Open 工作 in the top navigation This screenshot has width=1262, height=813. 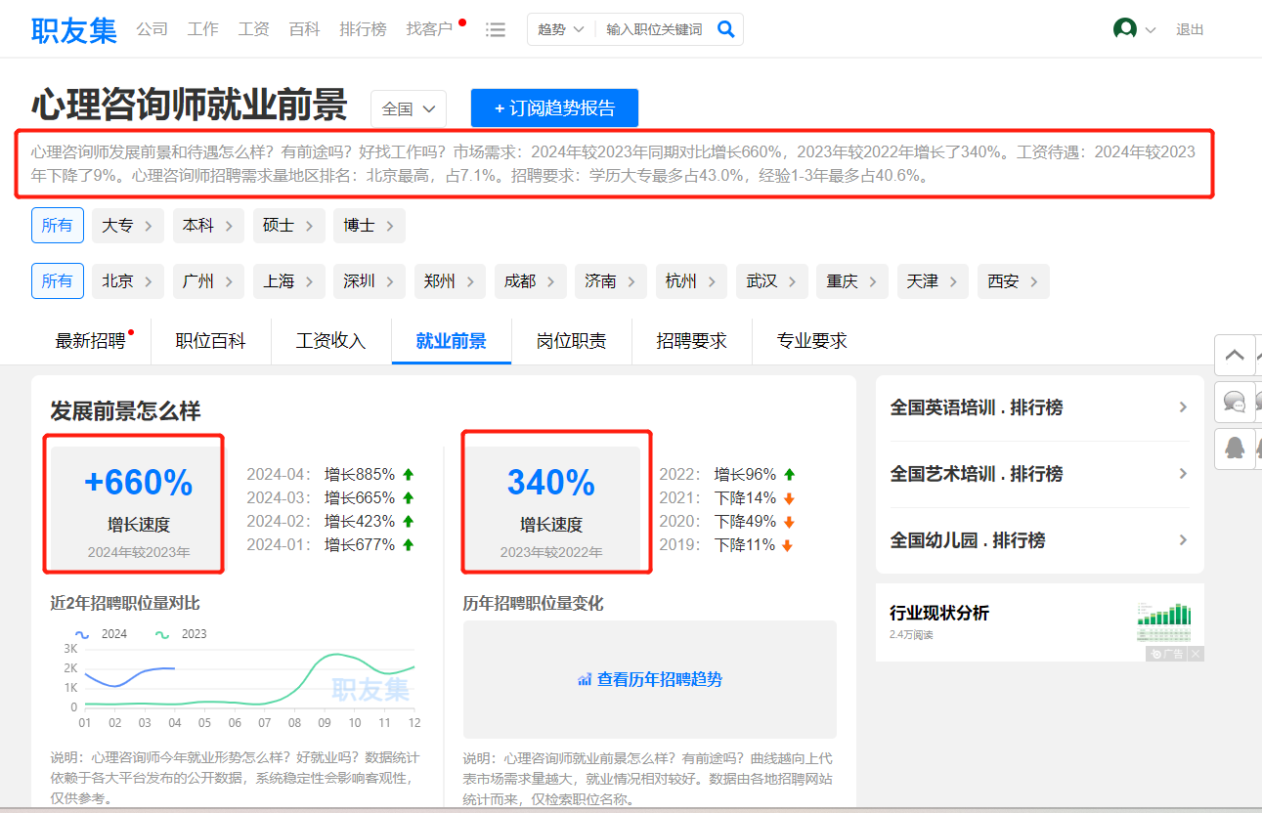(203, 29)
